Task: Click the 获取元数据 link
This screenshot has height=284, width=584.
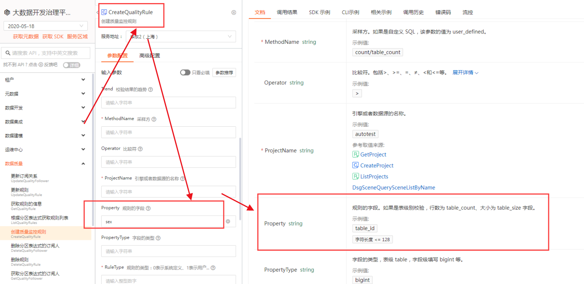Action: (x=26, y=37)
